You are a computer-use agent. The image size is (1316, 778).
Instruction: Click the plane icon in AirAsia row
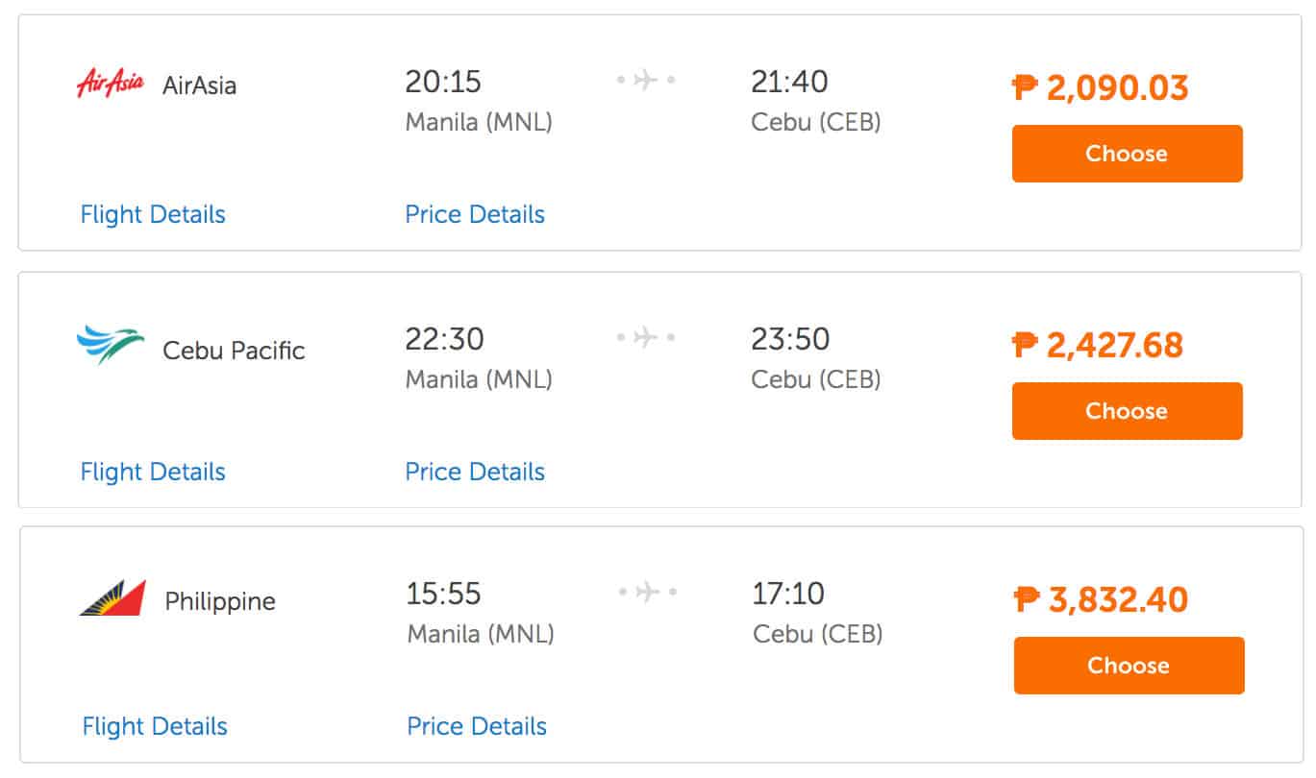pyautogui.click(x=646, y=80)
